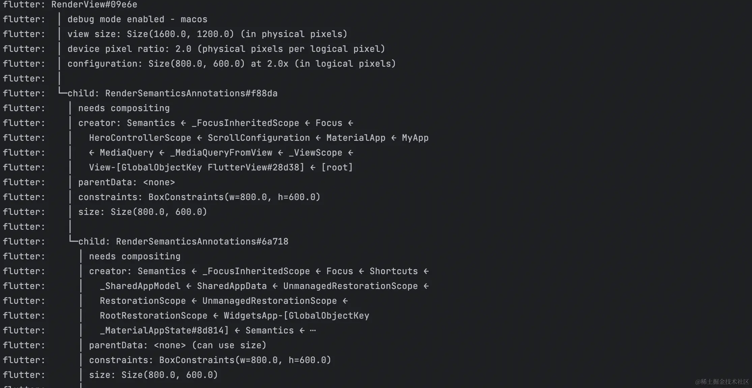Click the _SharedAppModel entry
Screen dimensions: 752x388
140,286
